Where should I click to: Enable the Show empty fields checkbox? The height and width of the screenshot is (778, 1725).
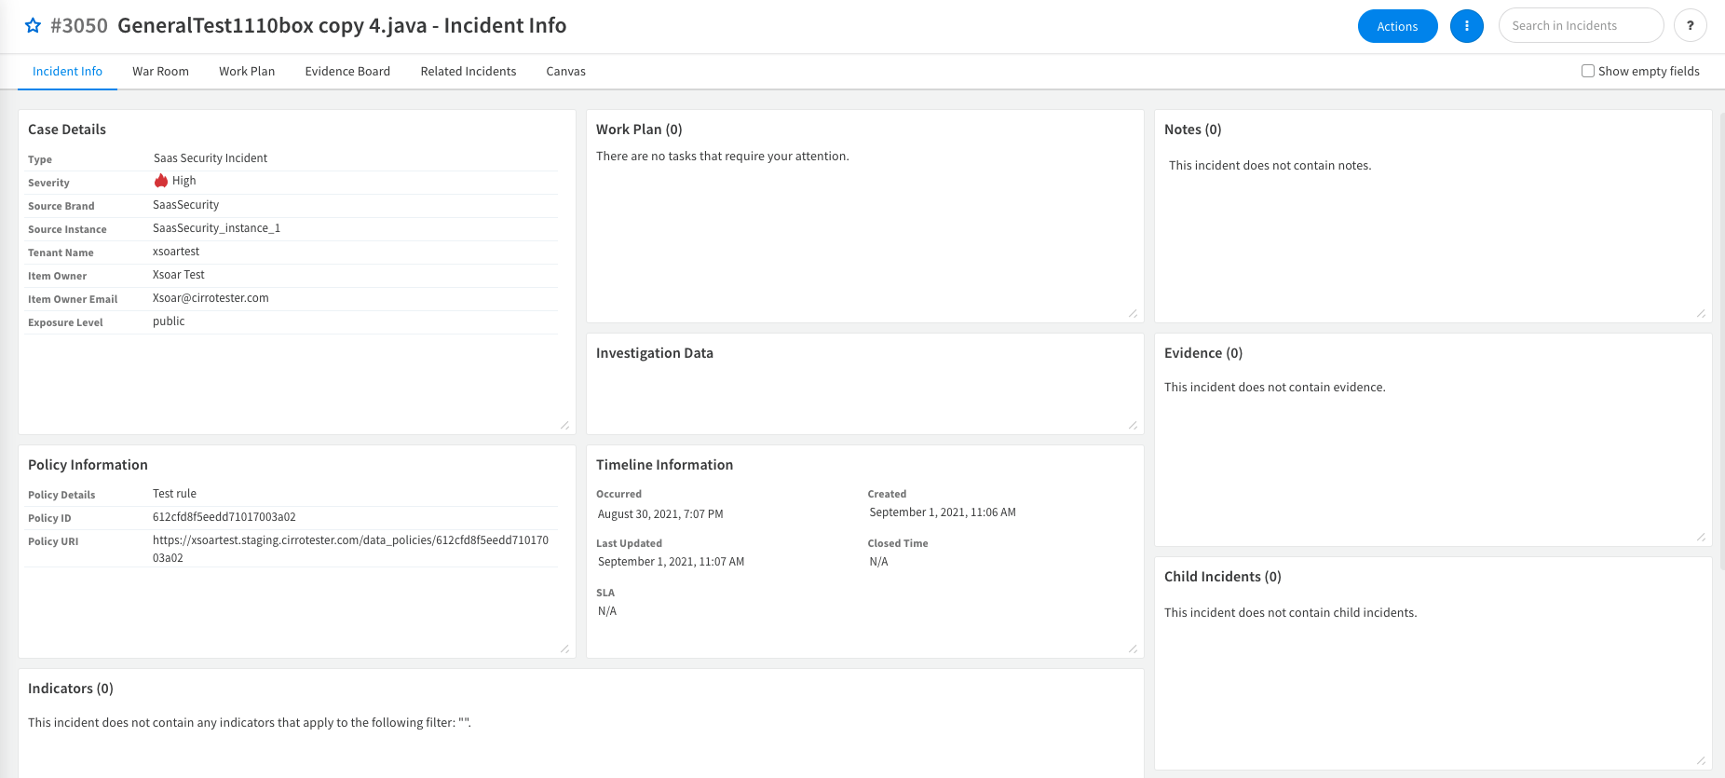pos(1588,71)
